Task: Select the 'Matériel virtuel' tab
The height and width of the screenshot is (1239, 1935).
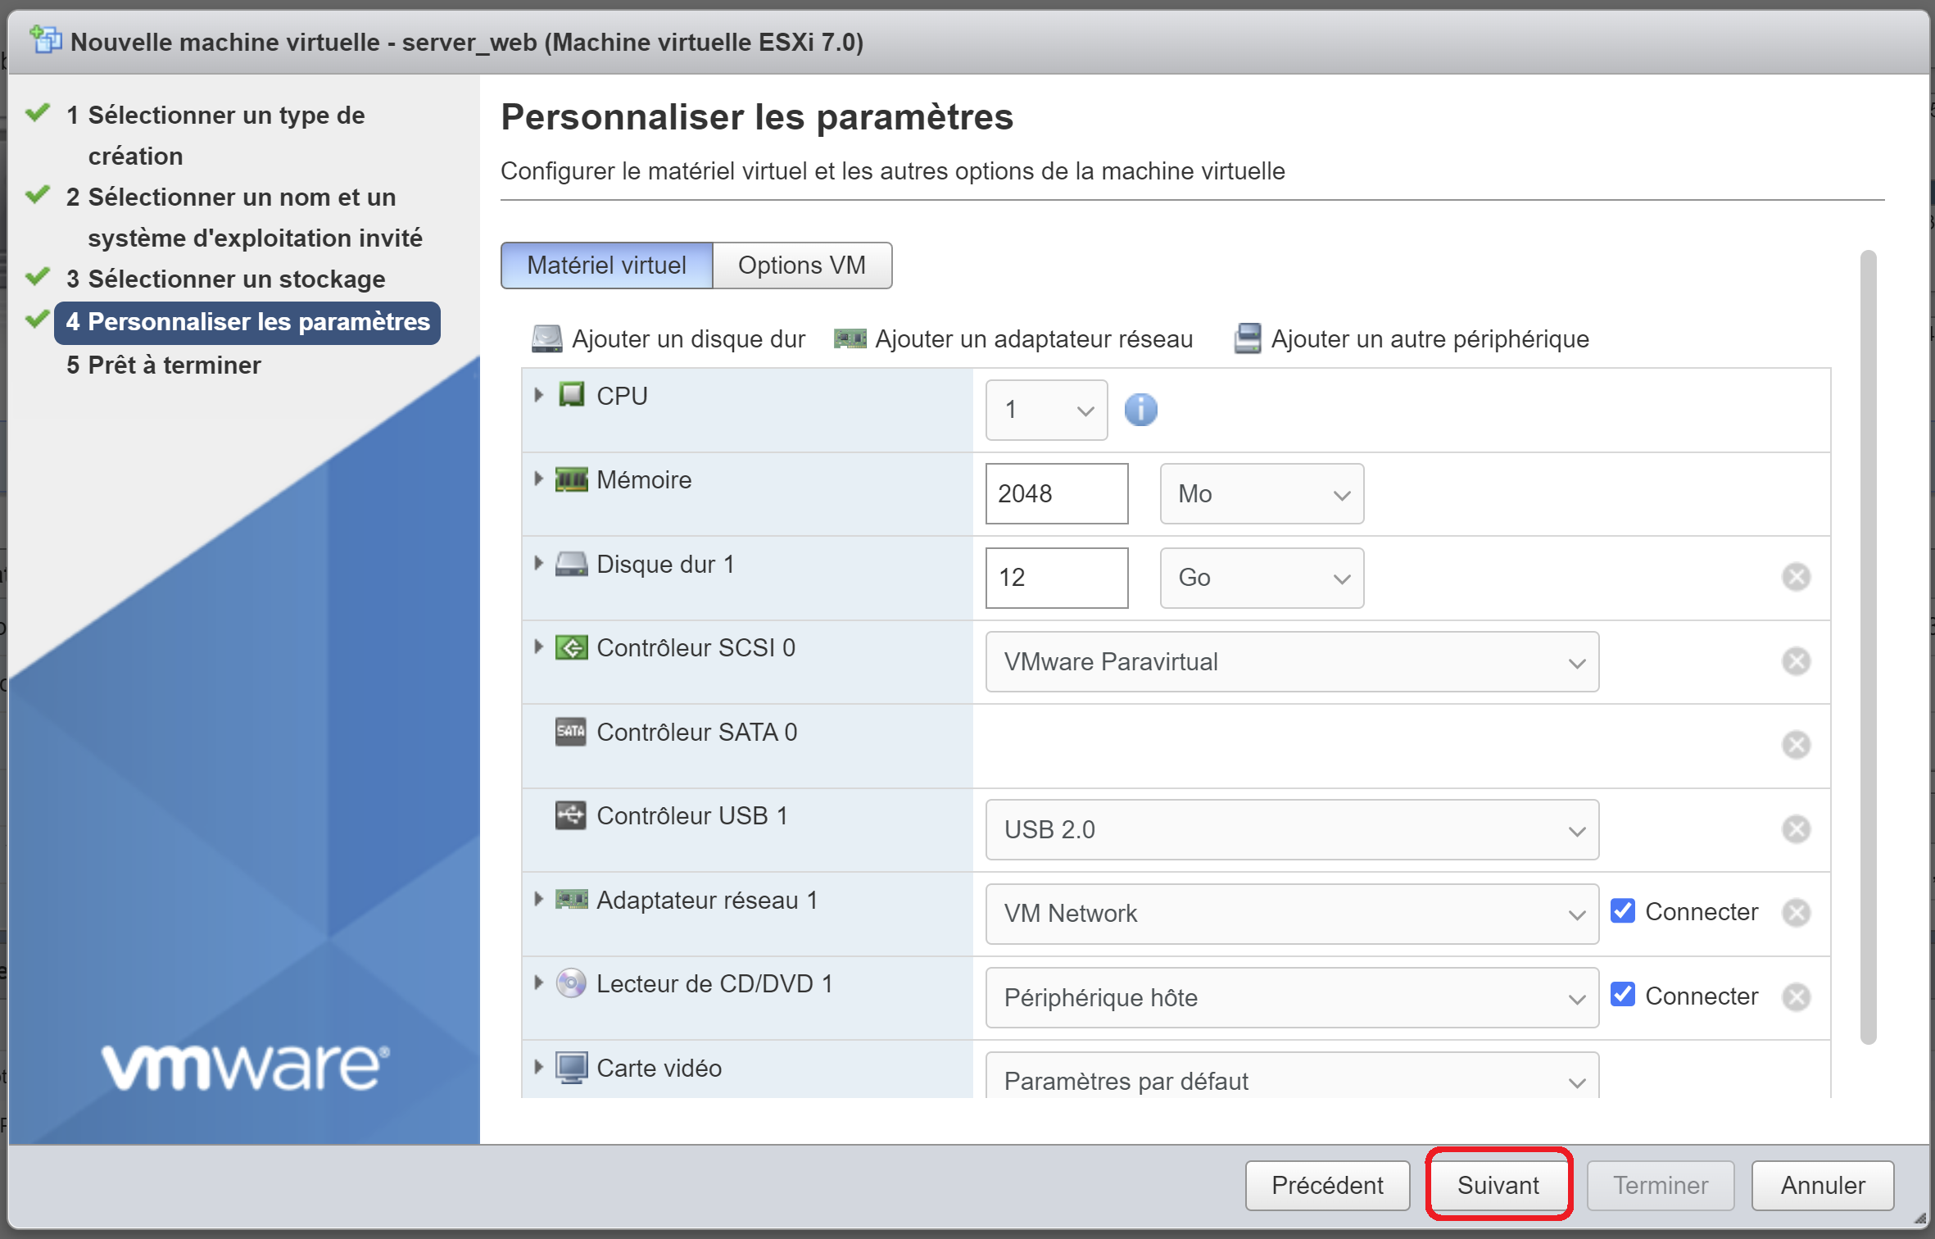Action: [606, 265]
